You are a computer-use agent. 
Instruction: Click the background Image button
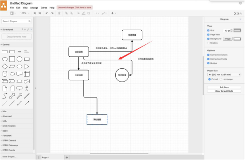coord(228,39)
